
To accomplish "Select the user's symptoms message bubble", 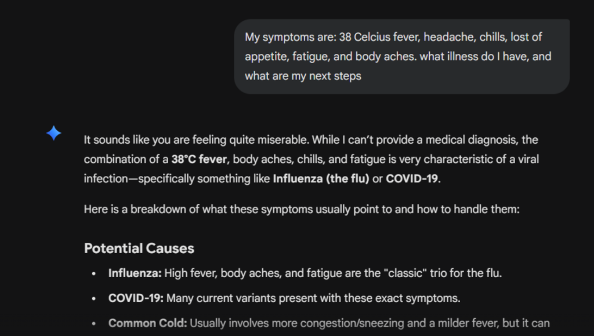I will pos(401,56).
